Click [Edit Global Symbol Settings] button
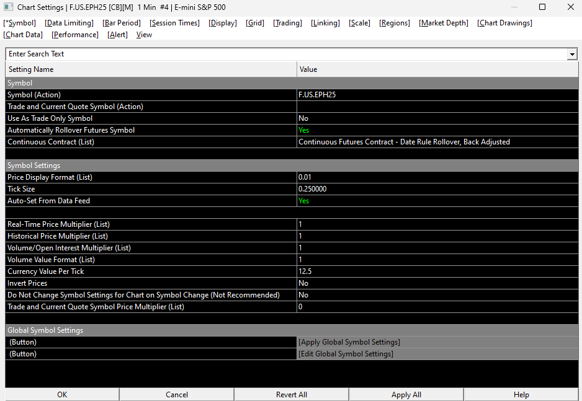The image size is (582, 401). pyautogui.click(x=437, y=354)
